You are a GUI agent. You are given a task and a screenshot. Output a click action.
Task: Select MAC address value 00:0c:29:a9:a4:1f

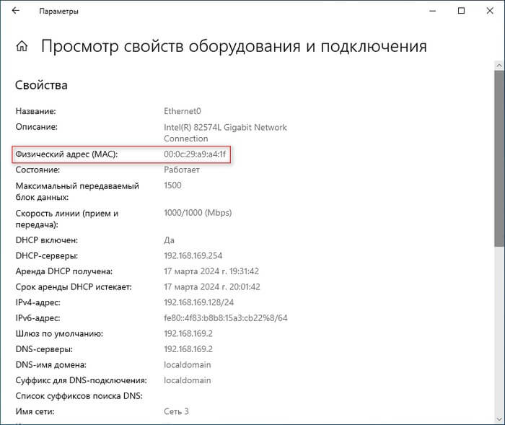click(x=195, y=154)
